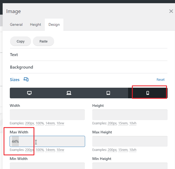Screen dimensions: 175x169
Task: Close the Image settings dialog
Action: (x=171, y=11)
